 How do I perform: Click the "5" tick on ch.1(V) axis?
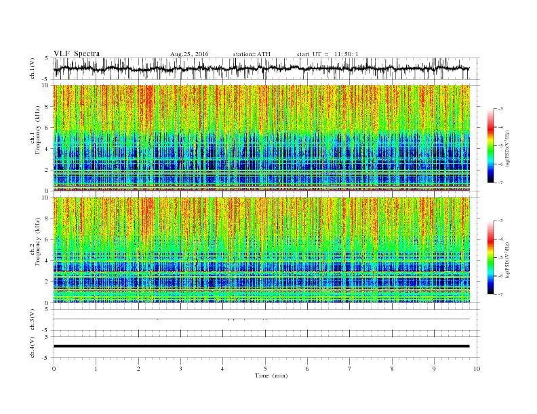(47, 58)
